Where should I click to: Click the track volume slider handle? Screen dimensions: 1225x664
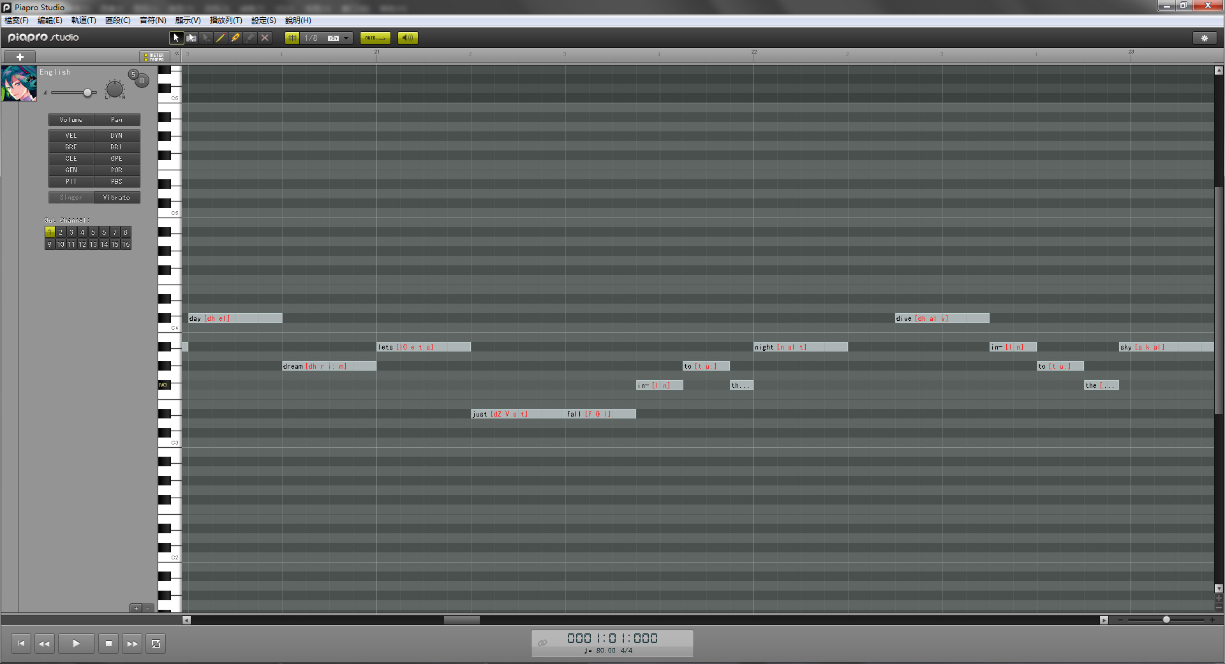point(88,92)
